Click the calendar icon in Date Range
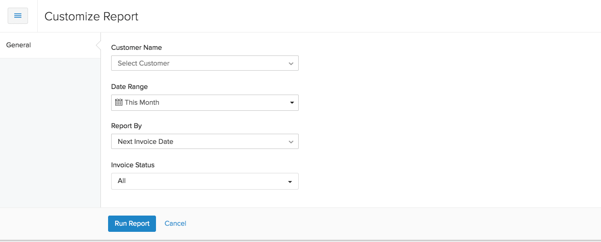The image size is (601, 242). pos(119,102)
